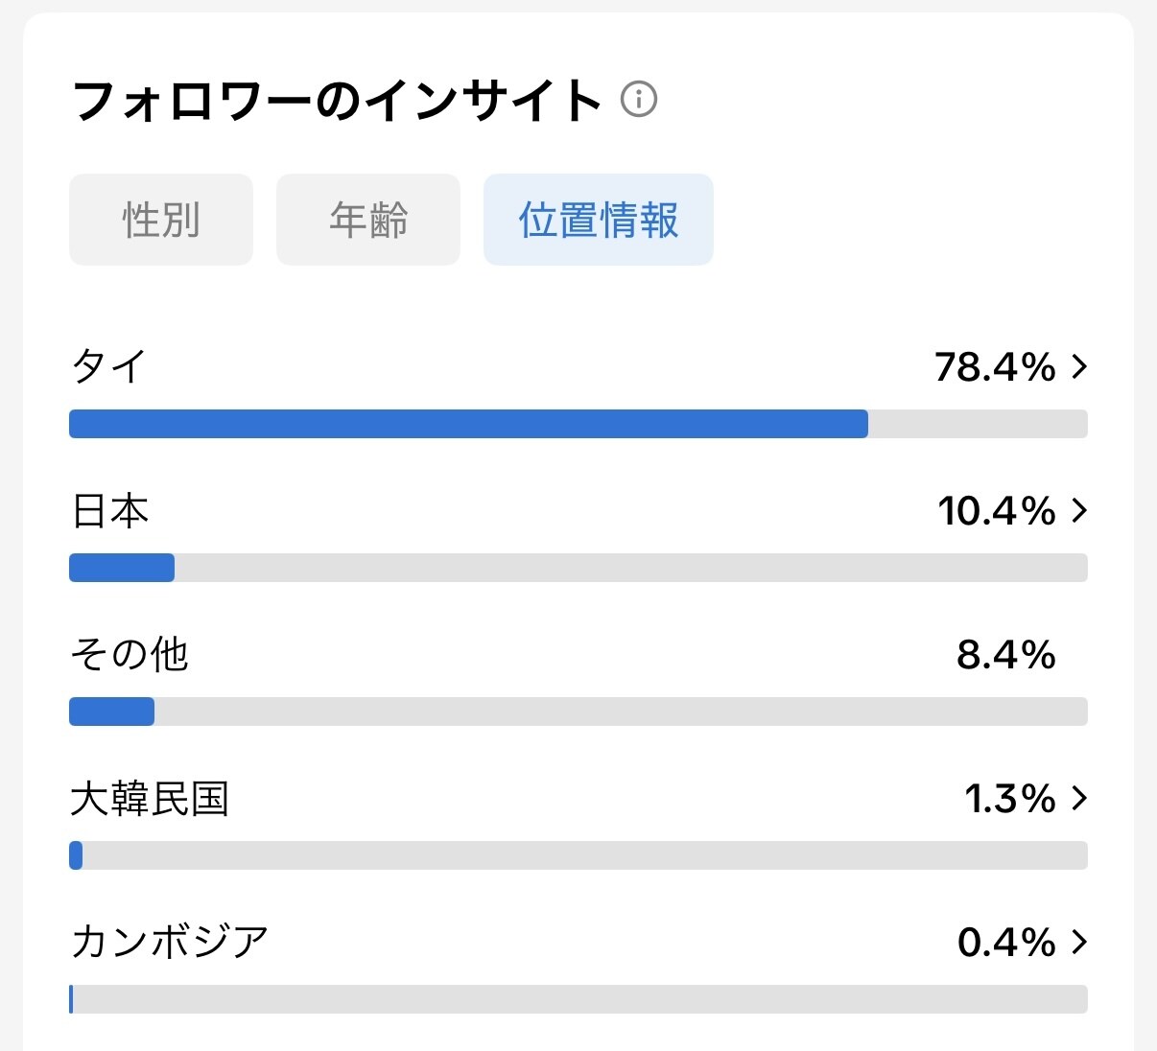Click the その他 label

pos(130,654)
